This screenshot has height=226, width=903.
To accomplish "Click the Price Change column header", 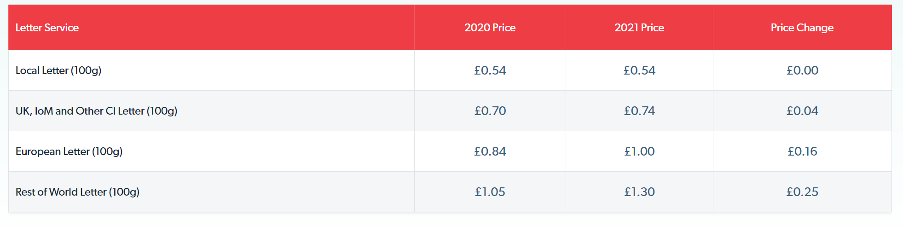I will (x=802, y=28).
